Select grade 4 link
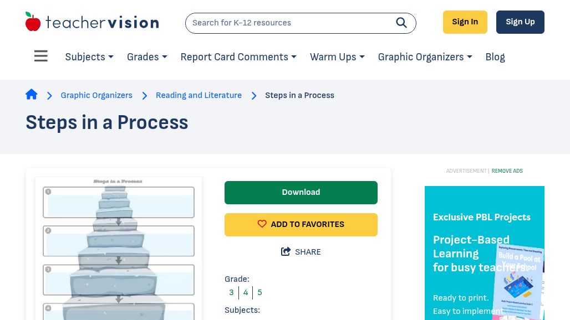This screenshot has height=320, width=570. point(246,292)
